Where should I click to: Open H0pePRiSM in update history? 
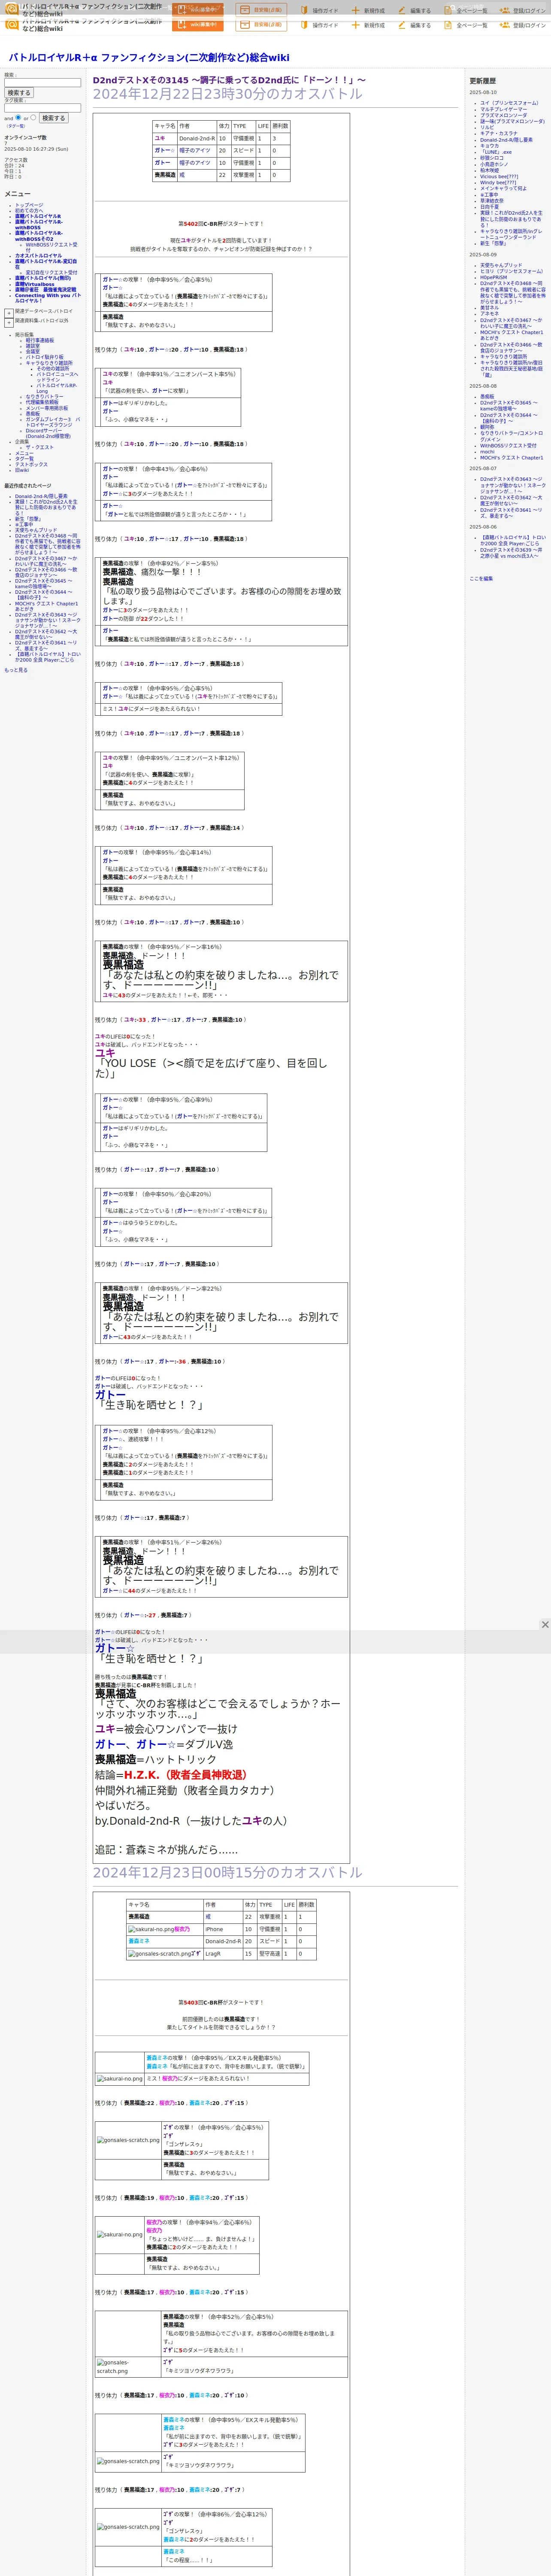pos(494,278)
